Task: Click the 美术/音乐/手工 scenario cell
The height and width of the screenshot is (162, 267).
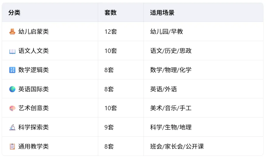Action: click(171, 108)
